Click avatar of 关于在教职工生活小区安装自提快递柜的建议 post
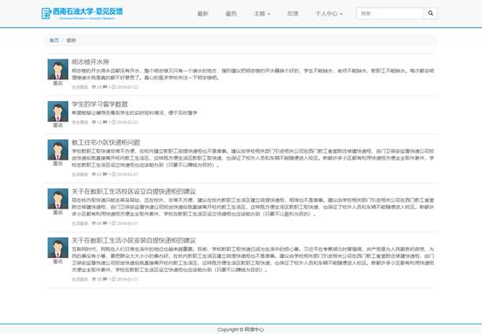 coord(58,248)
